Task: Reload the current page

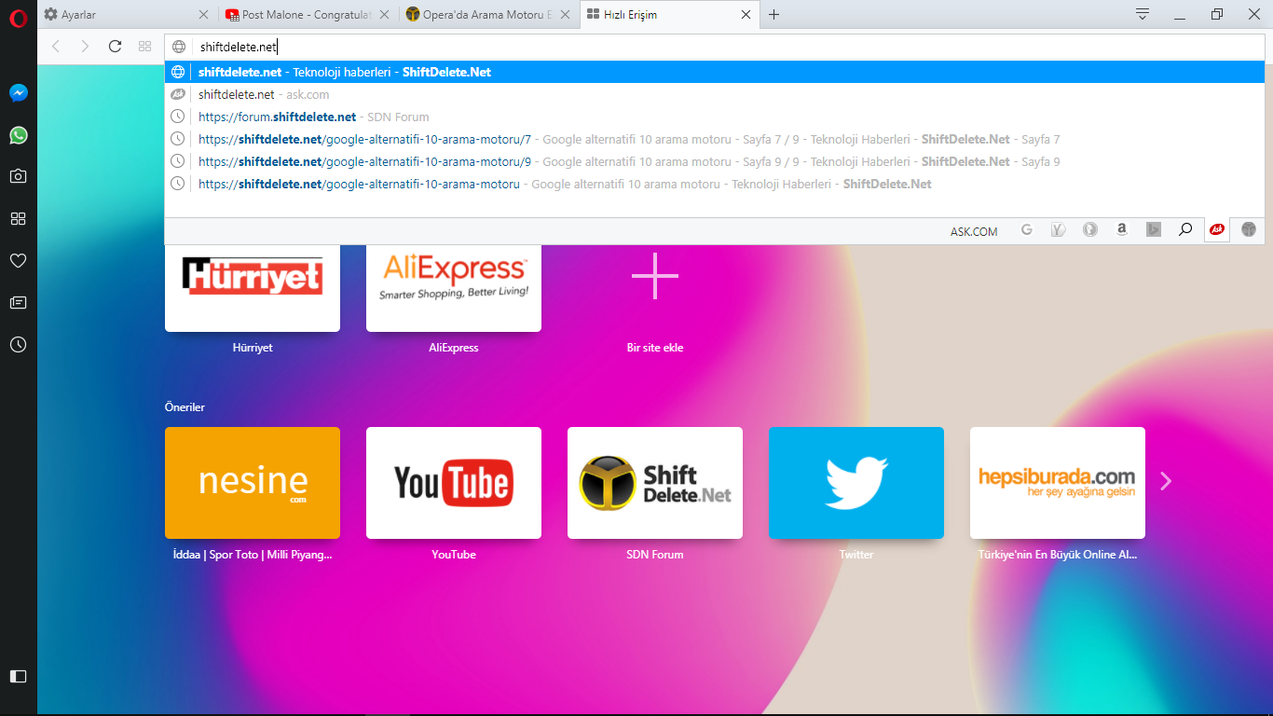Action: (115, 46)
